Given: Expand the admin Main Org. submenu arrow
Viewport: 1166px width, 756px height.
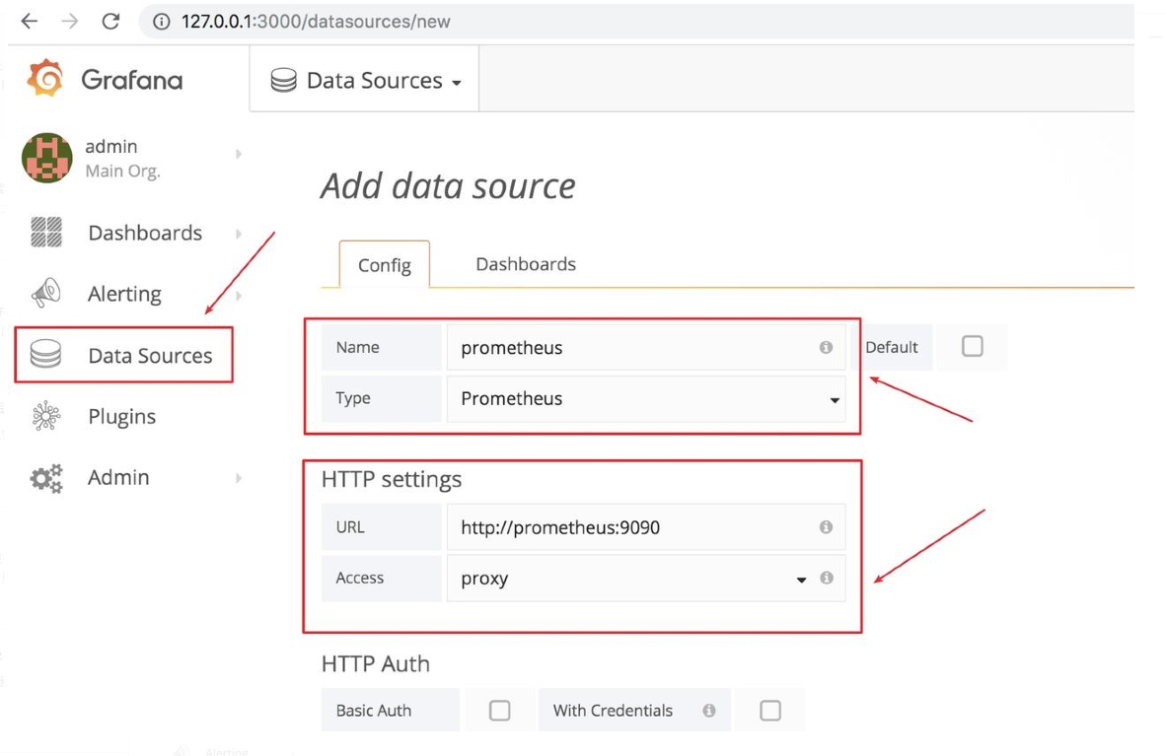Looking at the screenshot, I should [x=239, y=154].
